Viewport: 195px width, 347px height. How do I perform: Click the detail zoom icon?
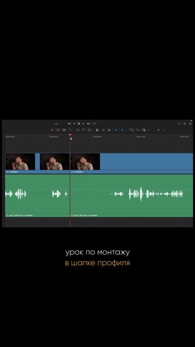tap(138, 130)
